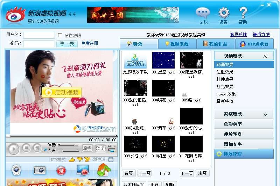Switch to the 视频来源 tab
This screenshot has height=186, width=280.
(177, 44)
